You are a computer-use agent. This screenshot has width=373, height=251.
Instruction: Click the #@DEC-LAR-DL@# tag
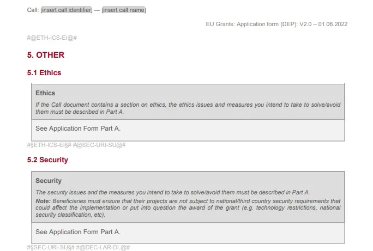click(x=103, y=247)
